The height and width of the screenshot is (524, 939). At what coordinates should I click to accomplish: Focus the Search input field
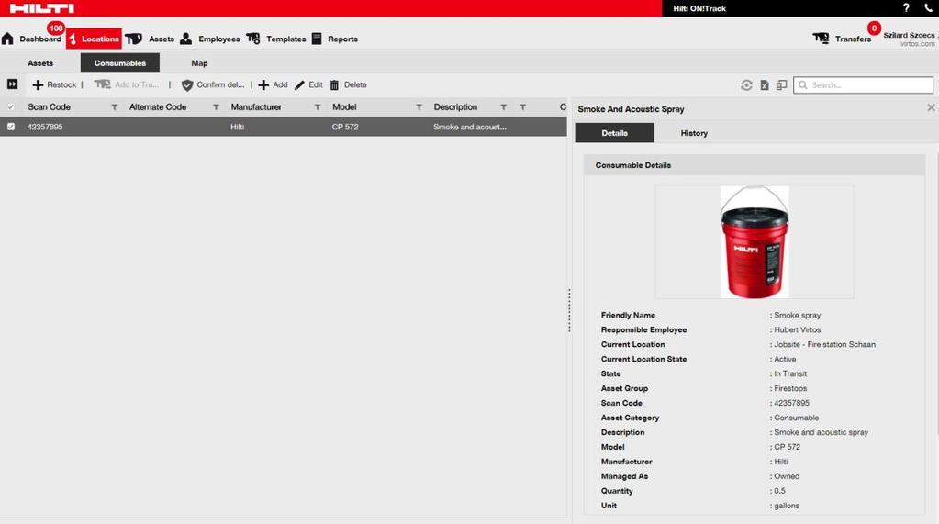[863, 85]
